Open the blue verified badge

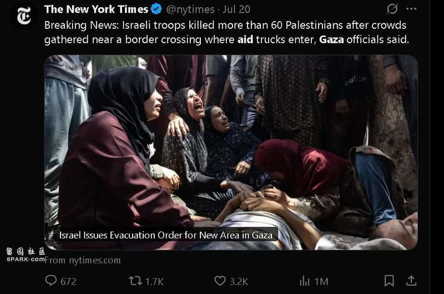click(x=156, y=9)
